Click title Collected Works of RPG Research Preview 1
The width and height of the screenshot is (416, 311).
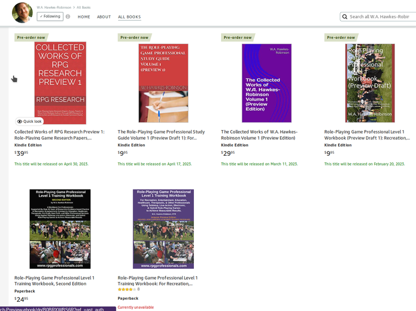(60, 135)
